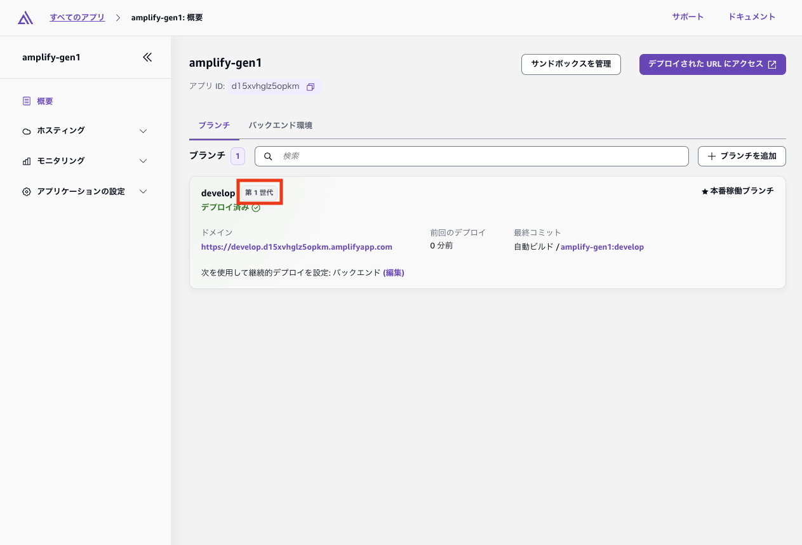Switch to the ブランチ tab

(x=214, y=126)
